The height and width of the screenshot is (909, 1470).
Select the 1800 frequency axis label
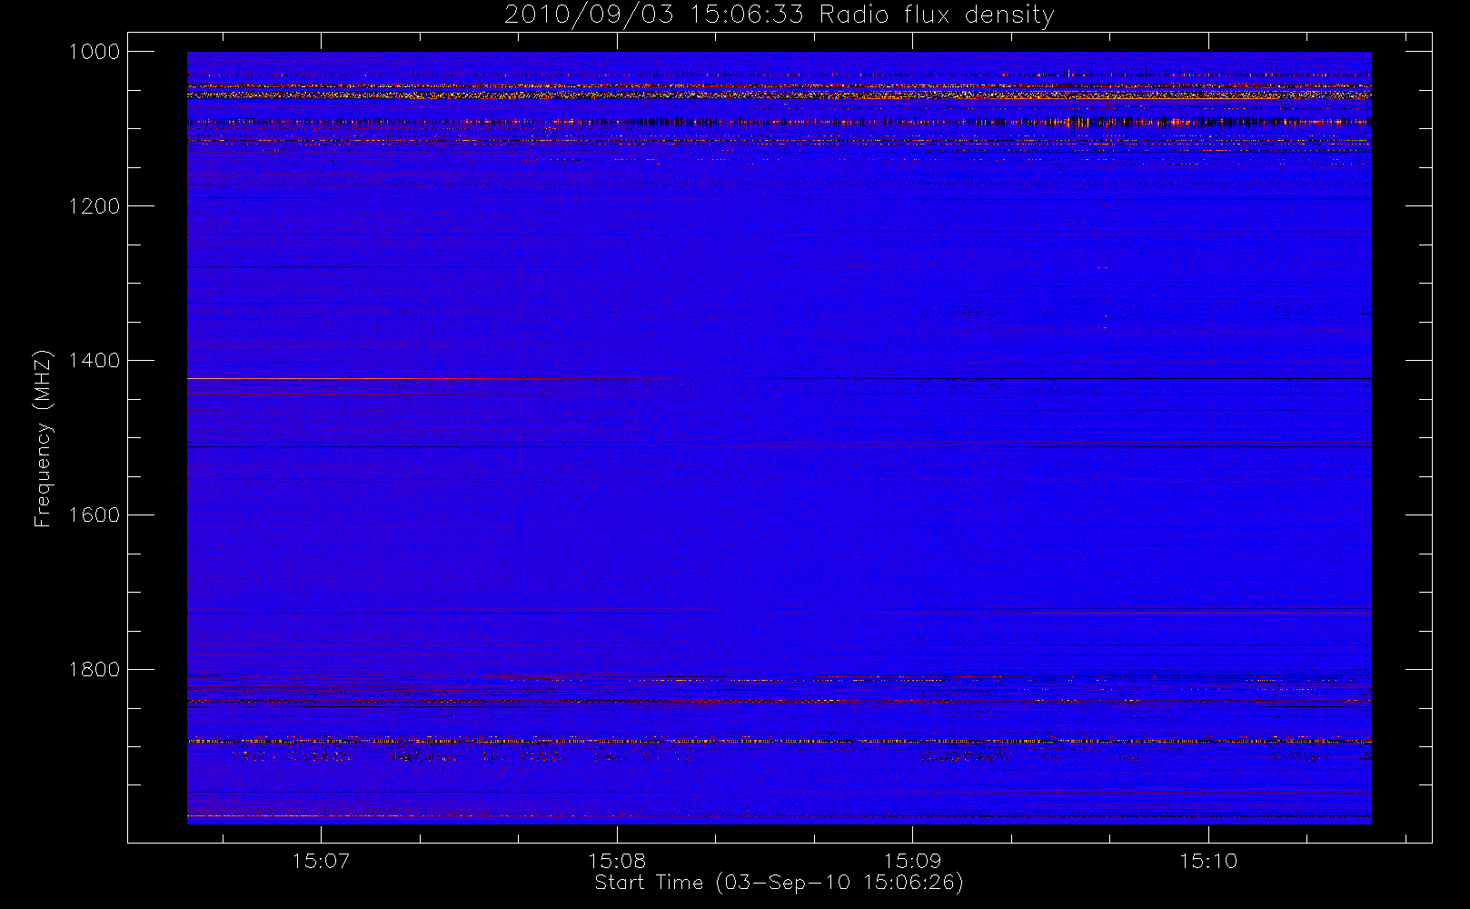94,670
